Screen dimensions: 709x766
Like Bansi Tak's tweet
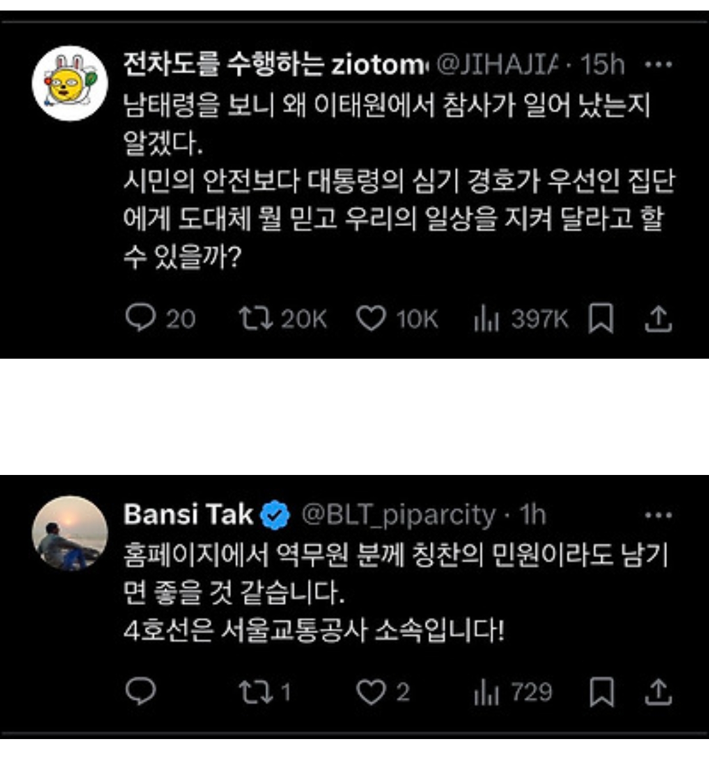click(x=371, y=692)
